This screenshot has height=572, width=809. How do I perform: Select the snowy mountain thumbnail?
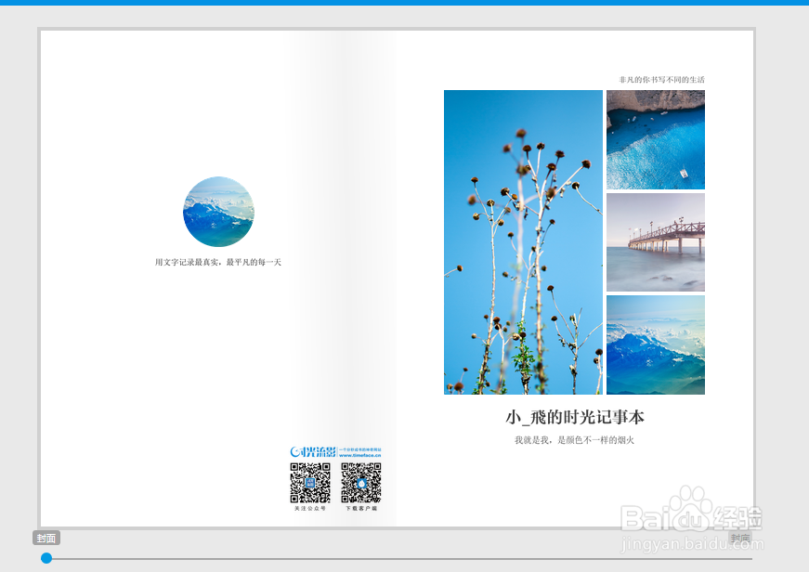pyautogui.click(x=655, y=346)
